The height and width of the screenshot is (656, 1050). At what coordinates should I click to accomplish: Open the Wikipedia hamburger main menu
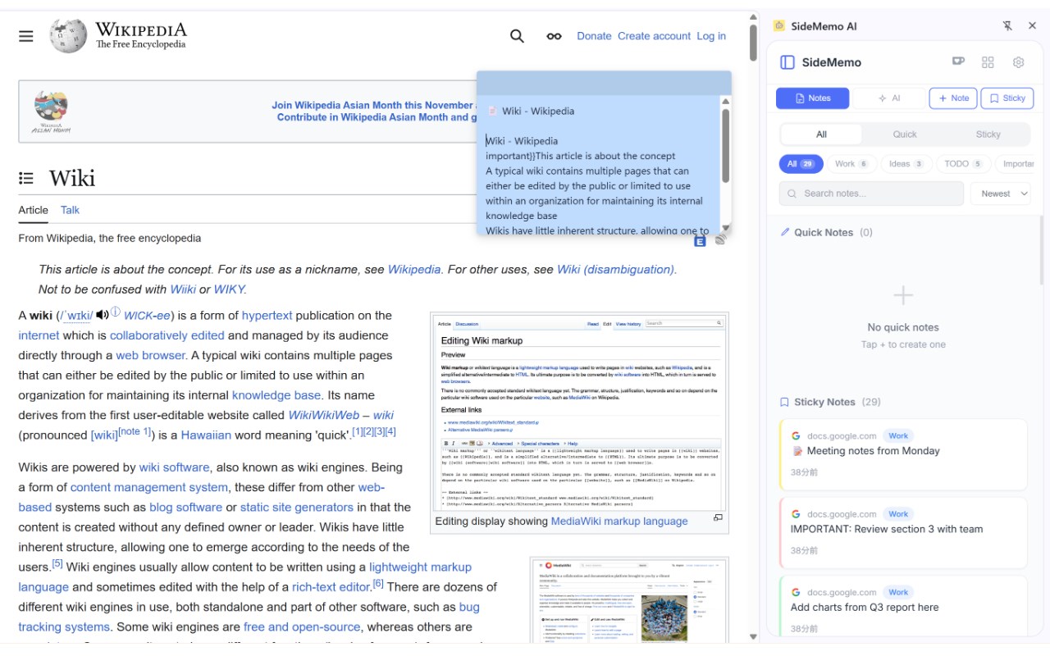[26, 36]
